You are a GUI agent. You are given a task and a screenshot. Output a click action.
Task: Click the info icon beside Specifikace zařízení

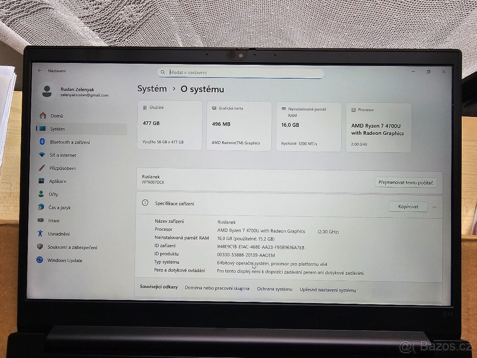tap(145, 203)
